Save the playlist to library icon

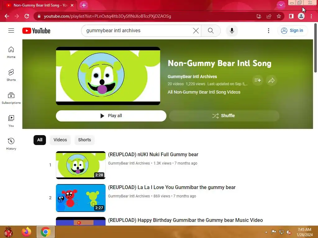click(257, 80)
